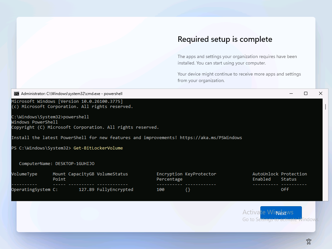Screen dimensions: 332x249
Task: Click the OperatingSystem volume type entry
Action: point(31,190)
